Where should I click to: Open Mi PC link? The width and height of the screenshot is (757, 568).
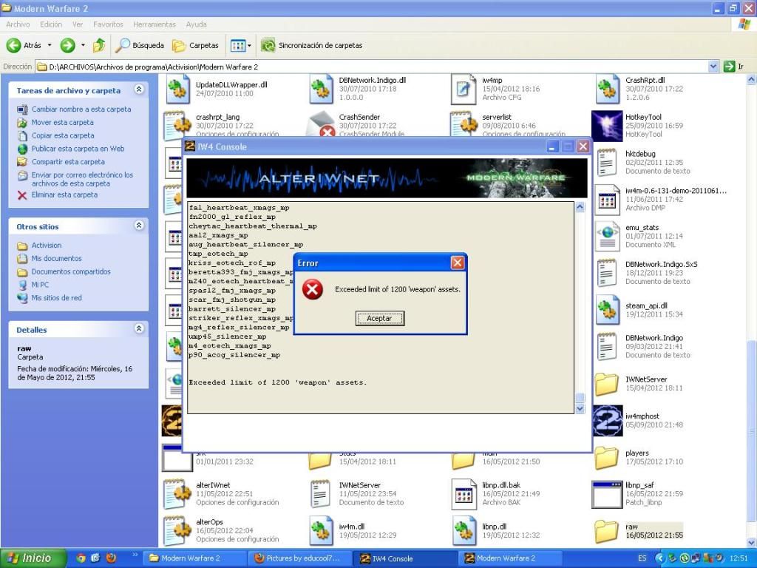pyautogui.click(x=40, y=285)
